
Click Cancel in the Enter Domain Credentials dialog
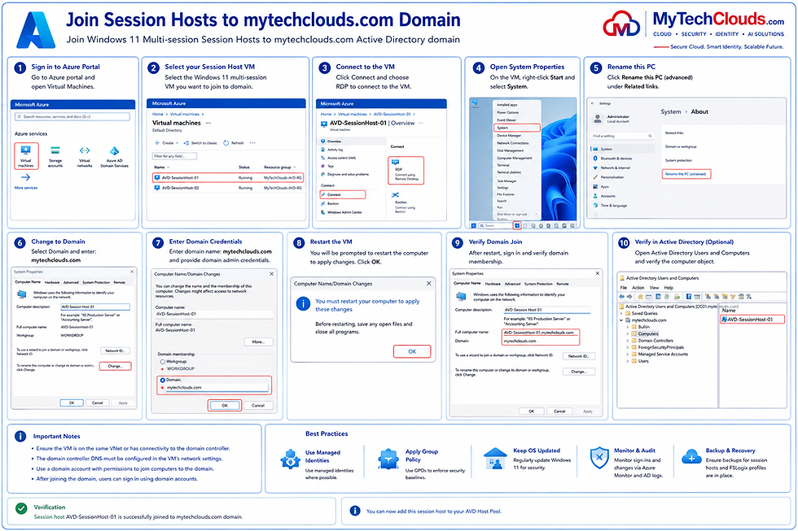pyautogui.click(x=258, y=406)
